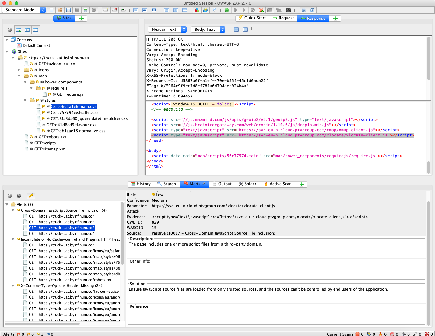The height and width of the screenshot is (336, 435).
Task: Open the Header: Text dropdown
Action: [x=167, y=30]
